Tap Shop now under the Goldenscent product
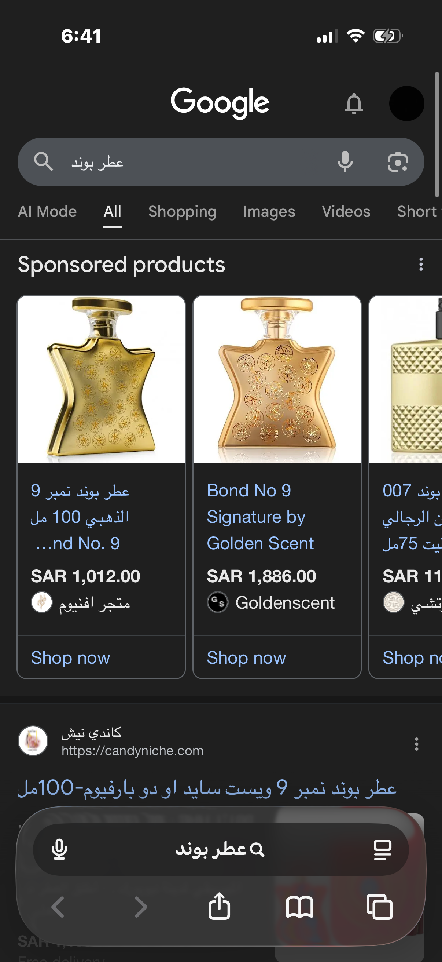Screen dimensions: 442x962 tap(246, 657)
